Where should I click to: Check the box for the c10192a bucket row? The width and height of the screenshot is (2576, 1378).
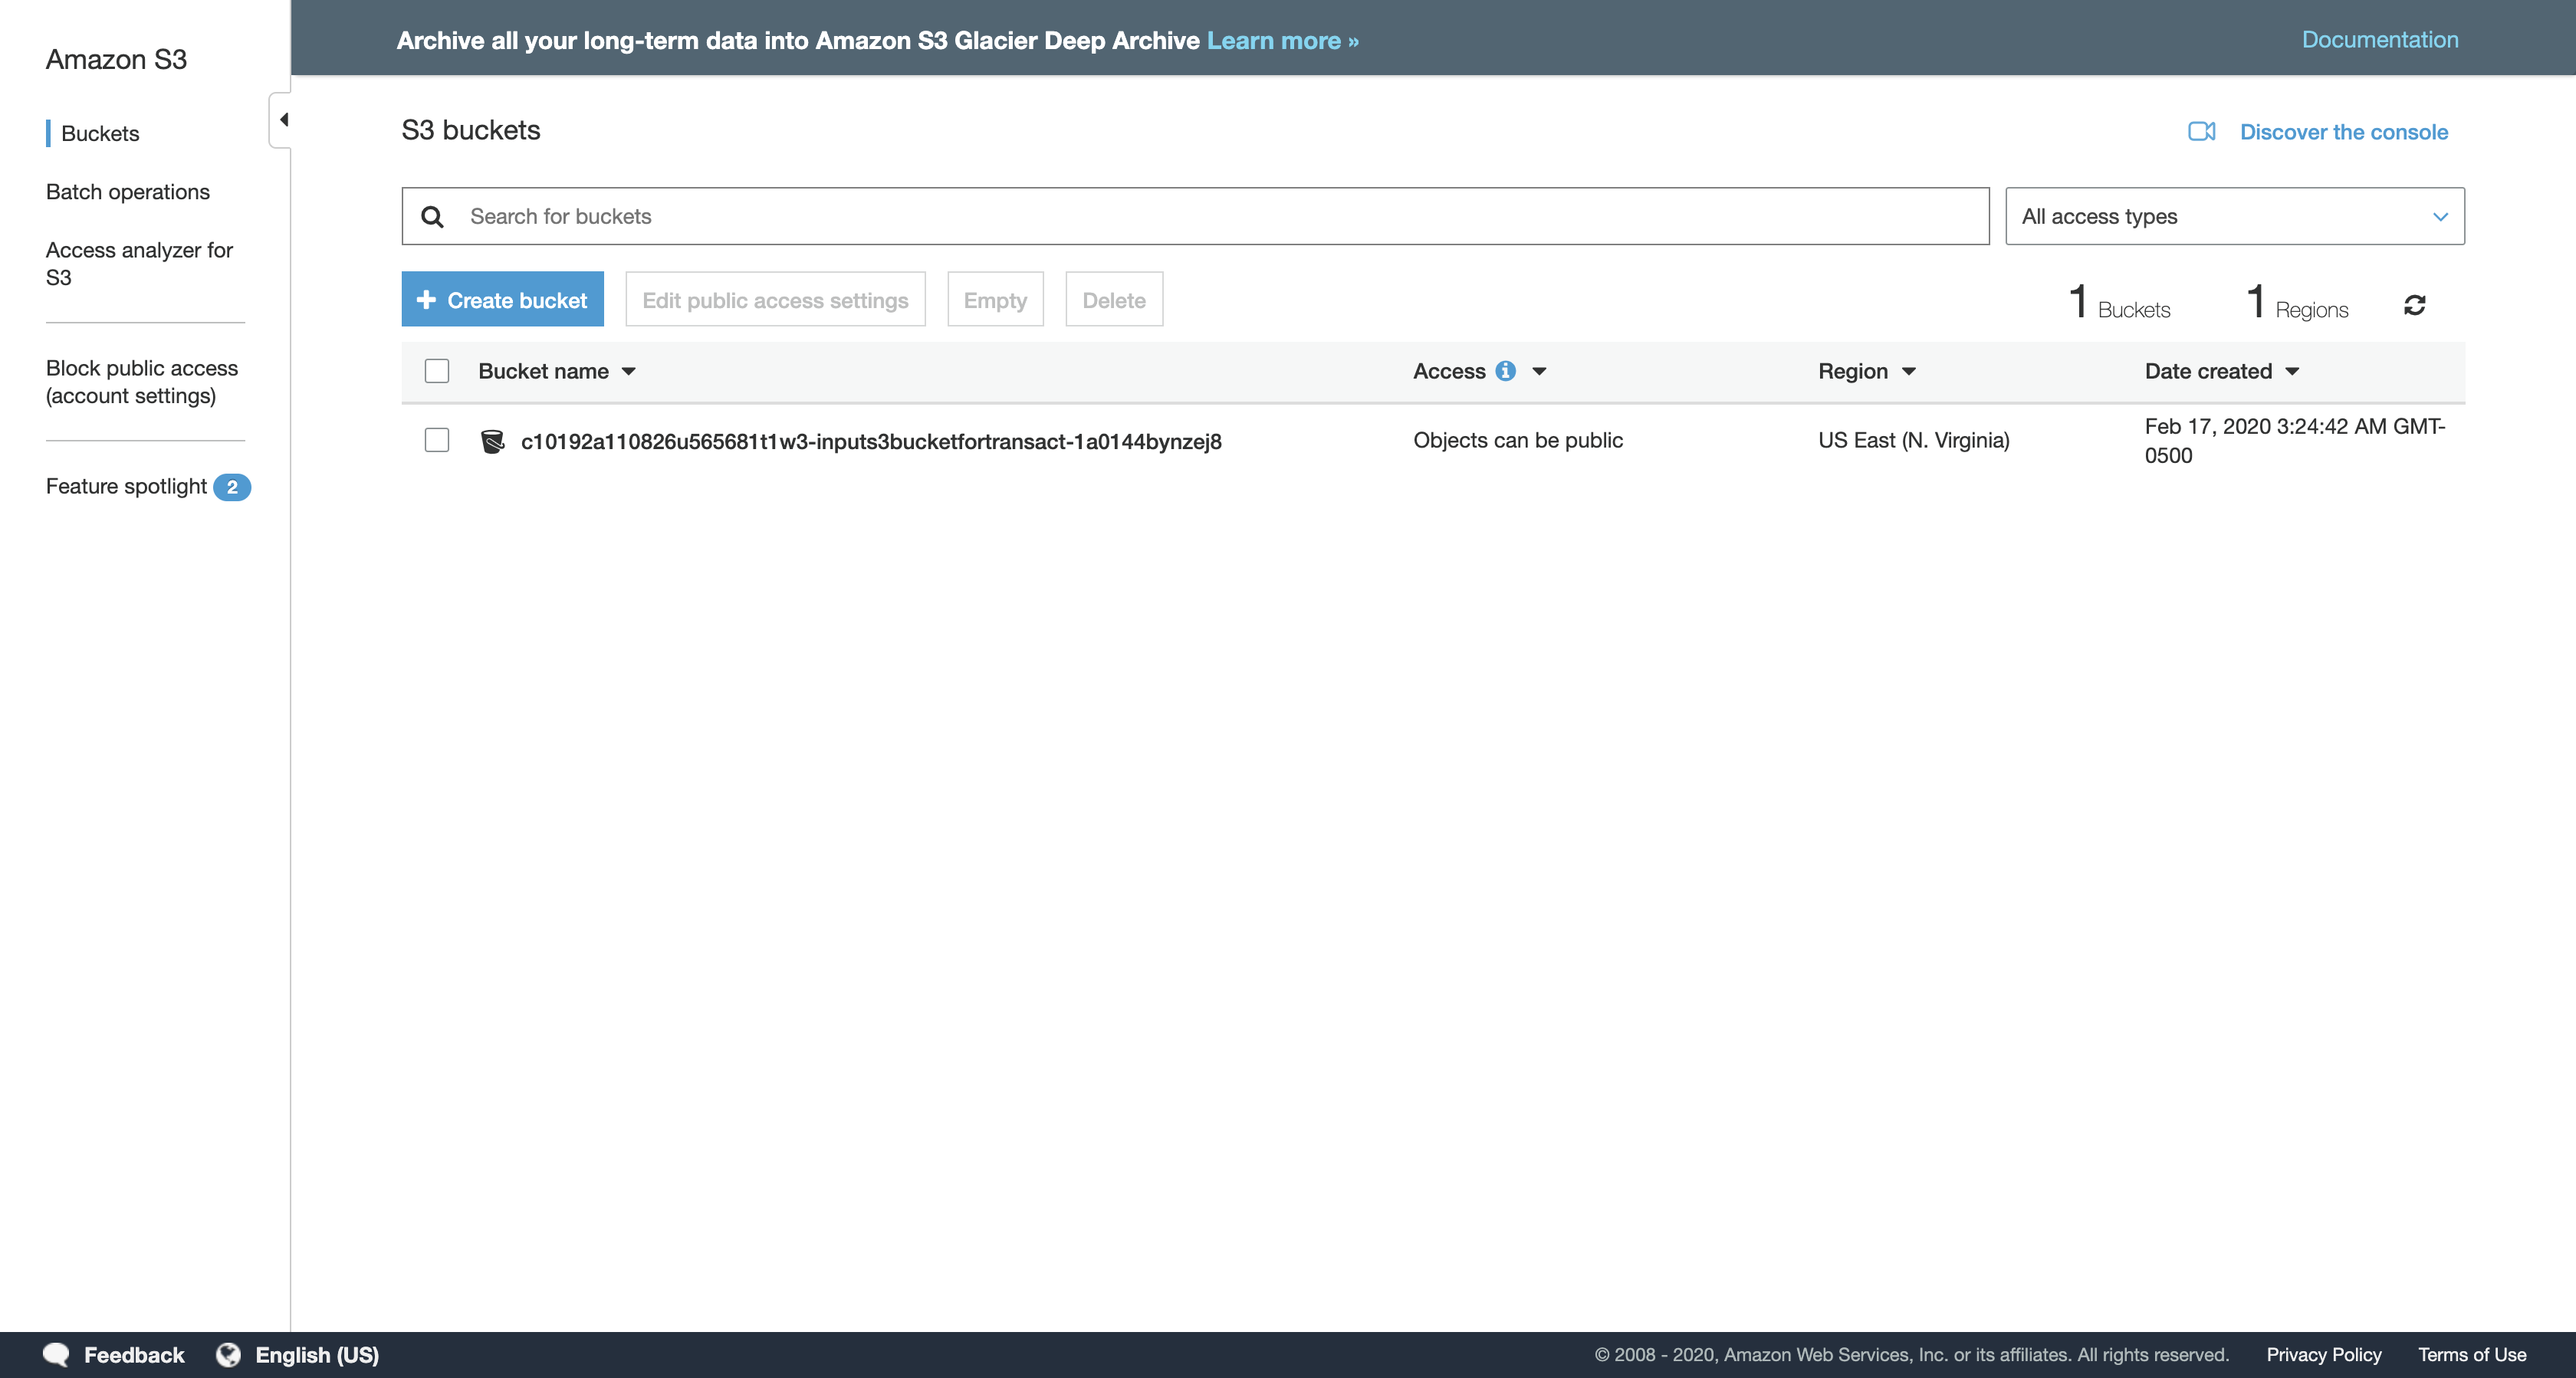(437, 440)
